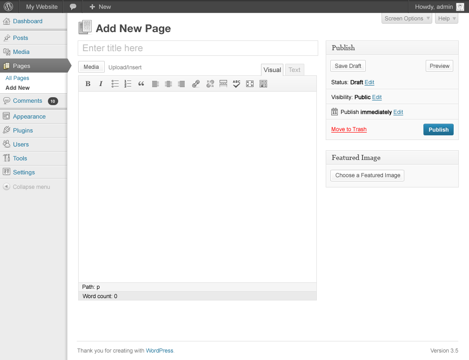Viewport: 469px width, 360px height.
Task: Collapse the Publish box header
Action: point(392,48)
